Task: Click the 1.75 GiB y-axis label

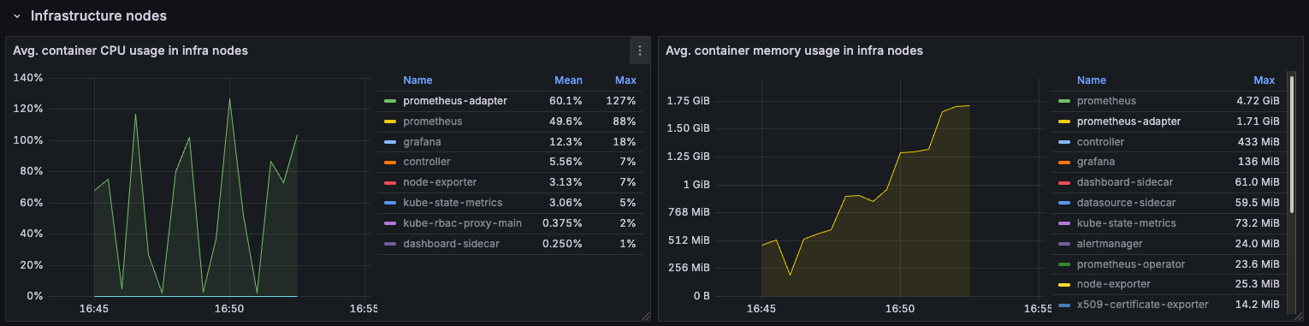Action: point(689,101)
